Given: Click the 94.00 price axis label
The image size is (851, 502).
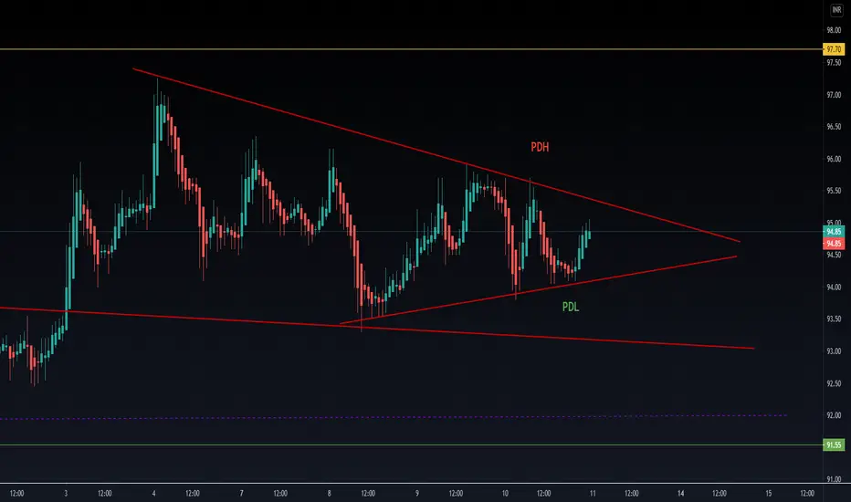Looking at the screenshot, I should tap(834, 288).
